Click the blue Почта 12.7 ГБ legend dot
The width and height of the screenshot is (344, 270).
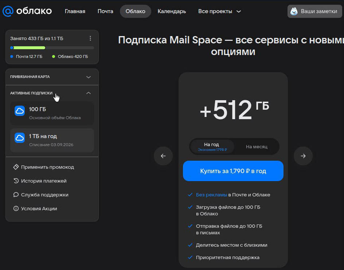(12, 56)
